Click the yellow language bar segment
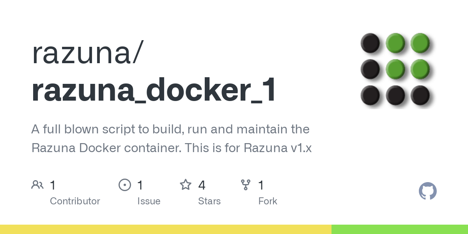The width and height of the screenshot is (468, 234). [166, 229]
